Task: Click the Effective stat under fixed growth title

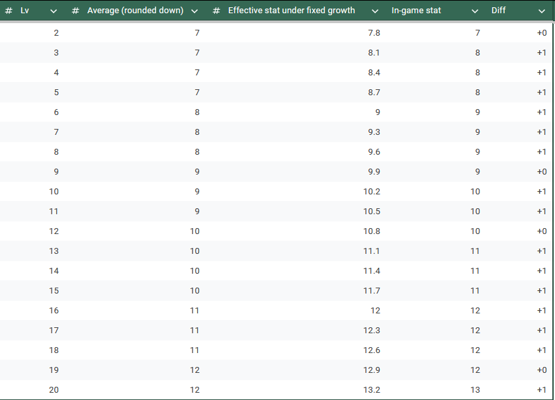Action: point(291,11)
